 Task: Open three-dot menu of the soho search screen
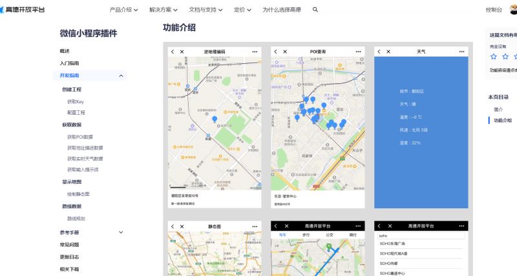[461, 226]
